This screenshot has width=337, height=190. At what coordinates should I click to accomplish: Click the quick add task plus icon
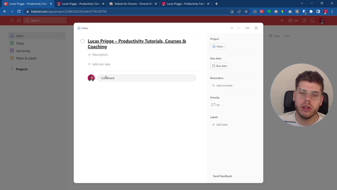[282, 20]
